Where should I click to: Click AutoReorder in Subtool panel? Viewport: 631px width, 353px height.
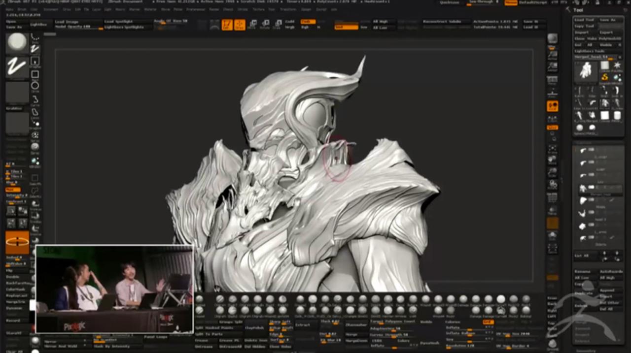click(611, 272)
